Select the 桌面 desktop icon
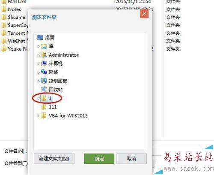The image size is (214, 175). click(x=40, y=38)
